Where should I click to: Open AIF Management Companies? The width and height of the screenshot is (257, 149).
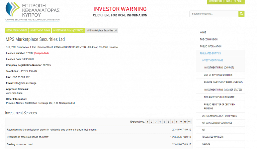click(x=220, y=123)
